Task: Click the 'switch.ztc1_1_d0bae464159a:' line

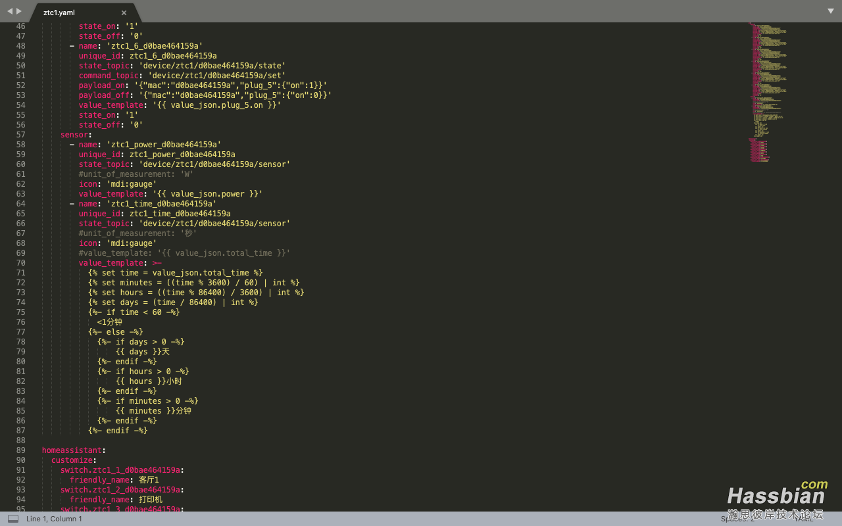Action: [x=122, y=470]
